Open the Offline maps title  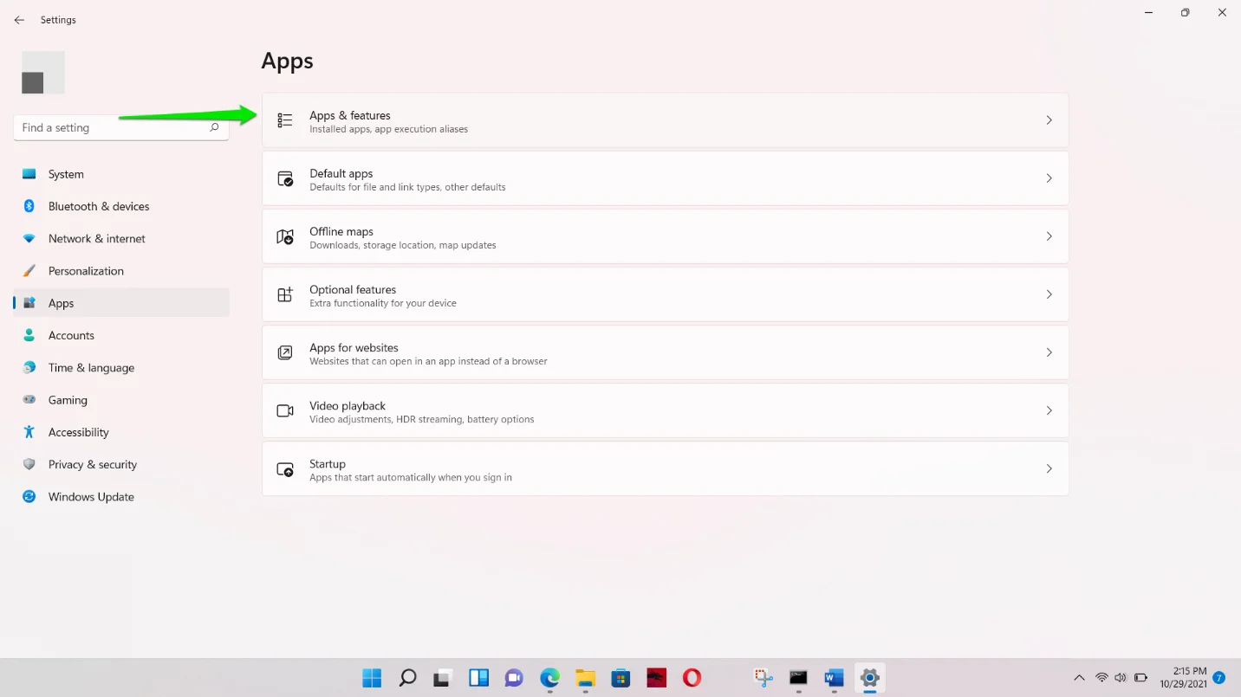[341, 231]
